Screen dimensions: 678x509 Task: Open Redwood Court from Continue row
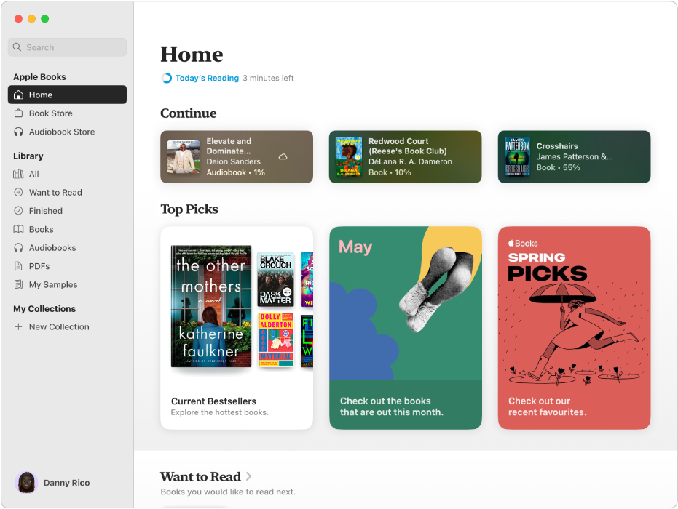pyautogui.click(x=405, y=156)
